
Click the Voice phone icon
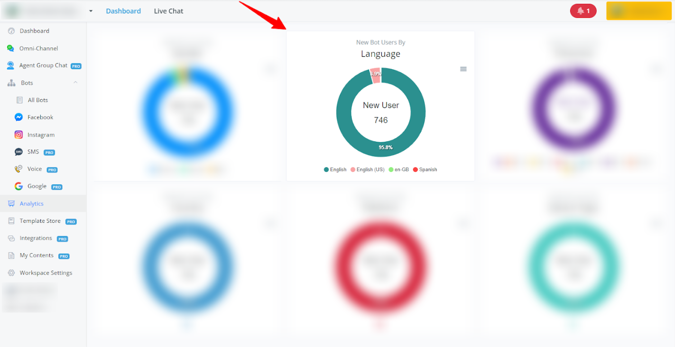18,169
